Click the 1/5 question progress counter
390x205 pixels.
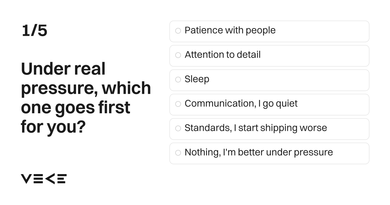click(x=34, y=31)
